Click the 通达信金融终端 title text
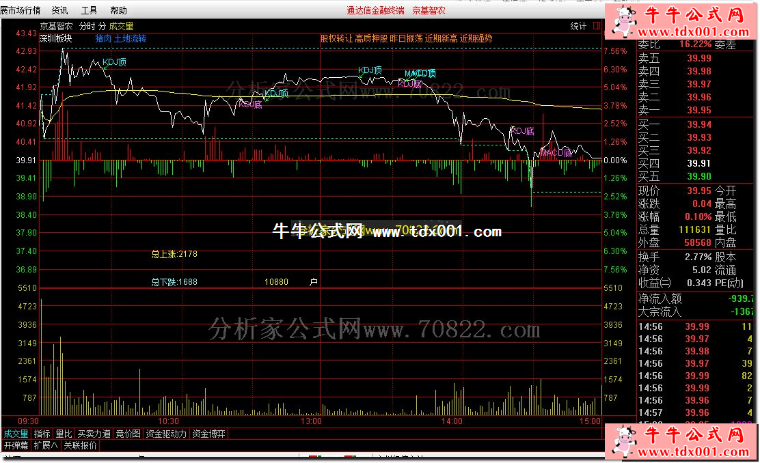Image resolution: width=760 pixels, height=463 pixels. (375, 10)
